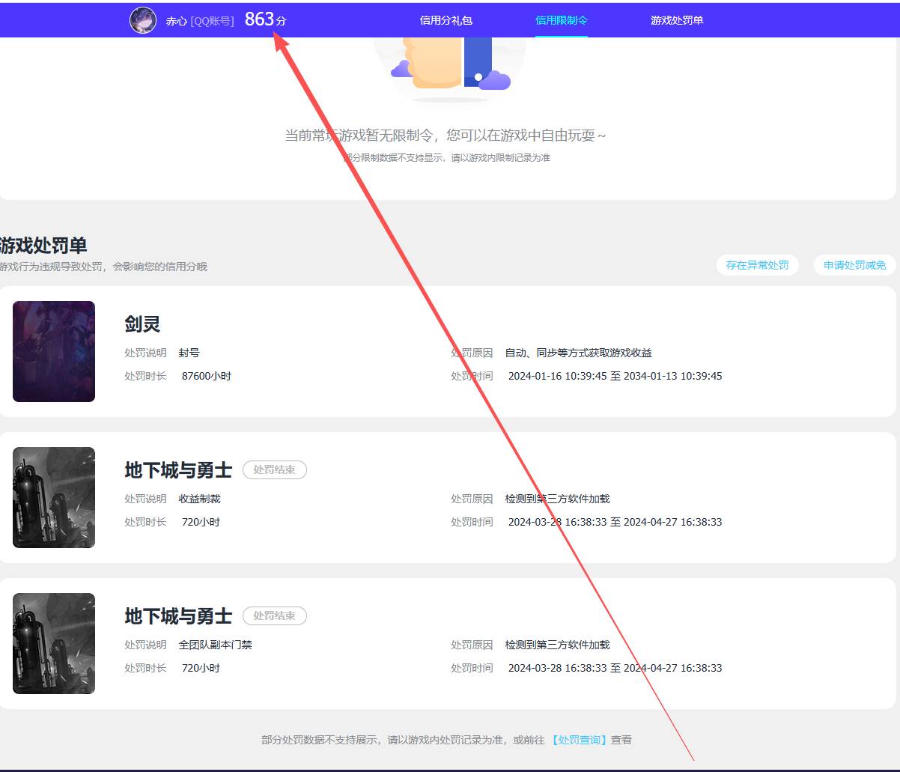Click the 处罚结束 badge on 收益制裁 record
This screenshot has height=772, width=900.
click(274, 470)
